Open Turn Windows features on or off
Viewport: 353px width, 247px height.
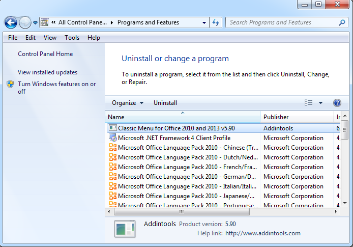click(57, 88)
